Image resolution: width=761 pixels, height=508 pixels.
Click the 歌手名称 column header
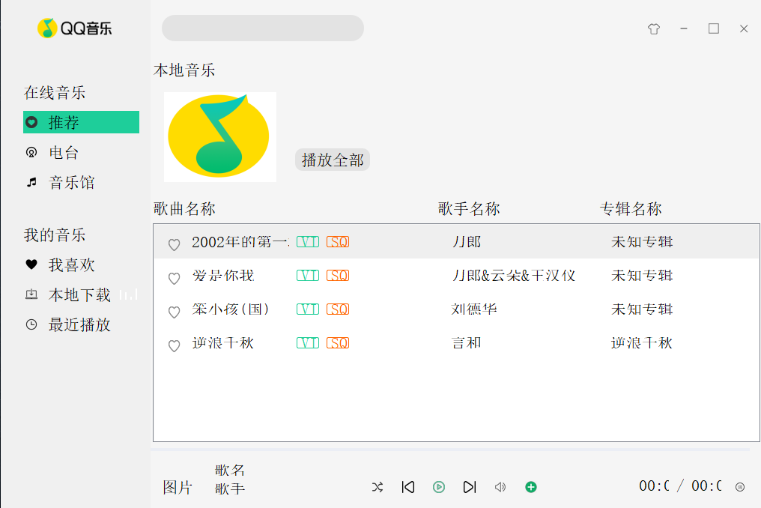tap(469, 209)
